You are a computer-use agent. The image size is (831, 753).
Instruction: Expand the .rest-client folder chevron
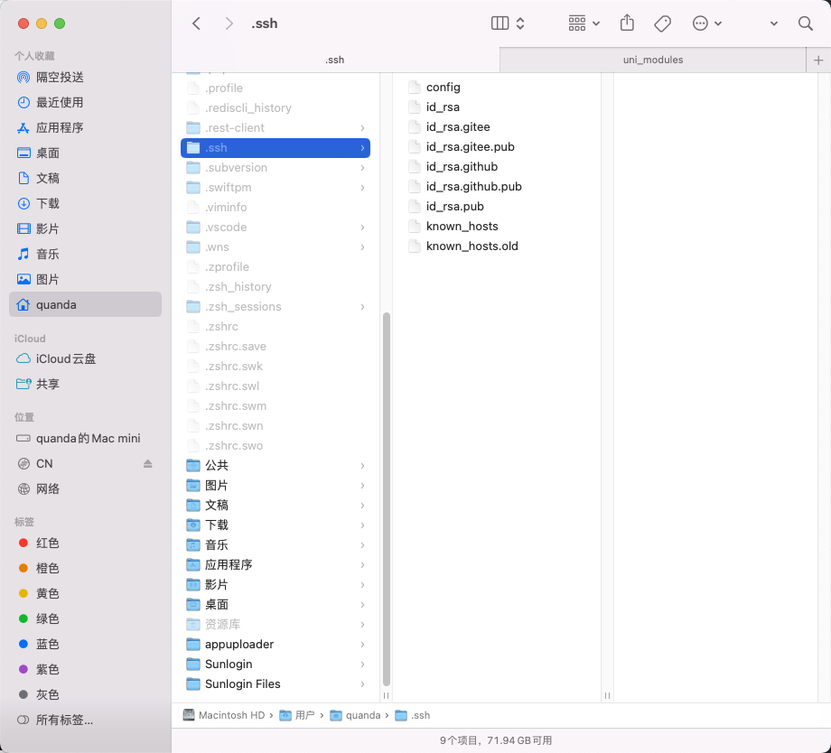click(362, 128)
